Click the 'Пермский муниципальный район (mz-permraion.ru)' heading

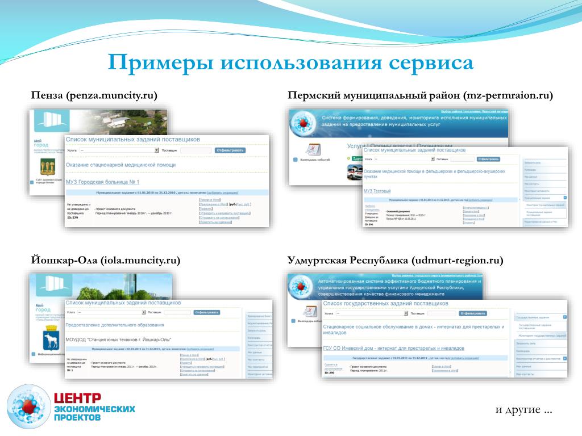click(x=420, y=95)
